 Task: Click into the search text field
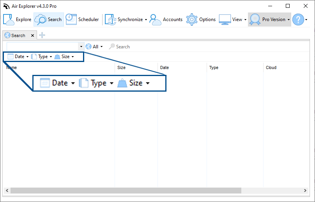point(42,46)
